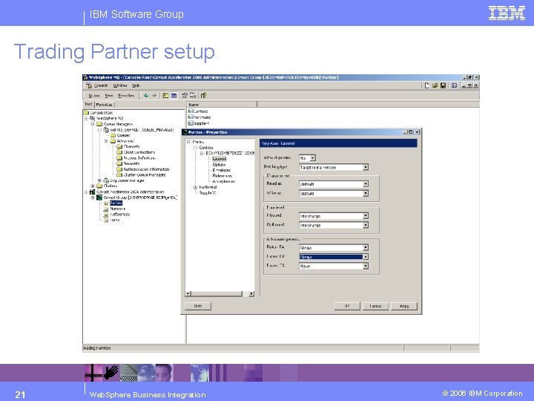This screenshot has height=401, width=534.
Task: Click the References node icon in tree
Action: (x=106, y=215)
